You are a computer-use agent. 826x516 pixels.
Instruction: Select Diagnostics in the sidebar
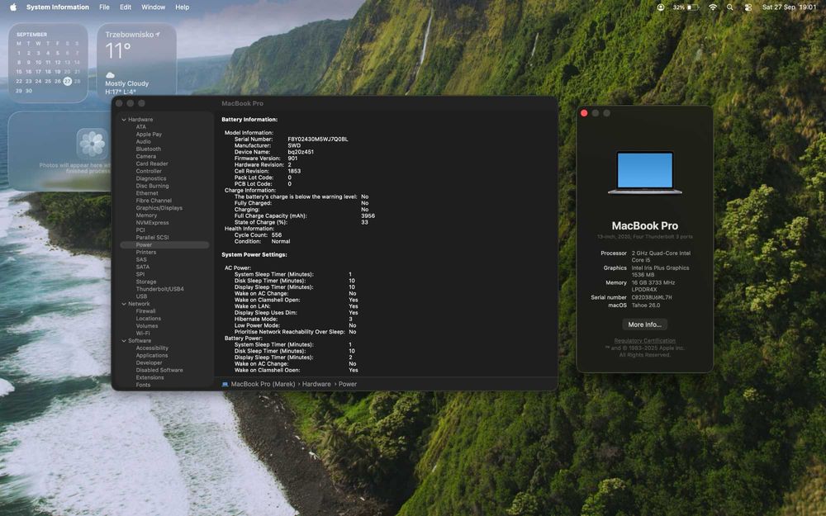(150, 178)
